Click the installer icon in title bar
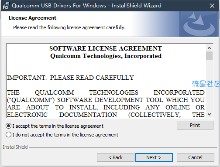220x167 pixels. coord(6,6)
